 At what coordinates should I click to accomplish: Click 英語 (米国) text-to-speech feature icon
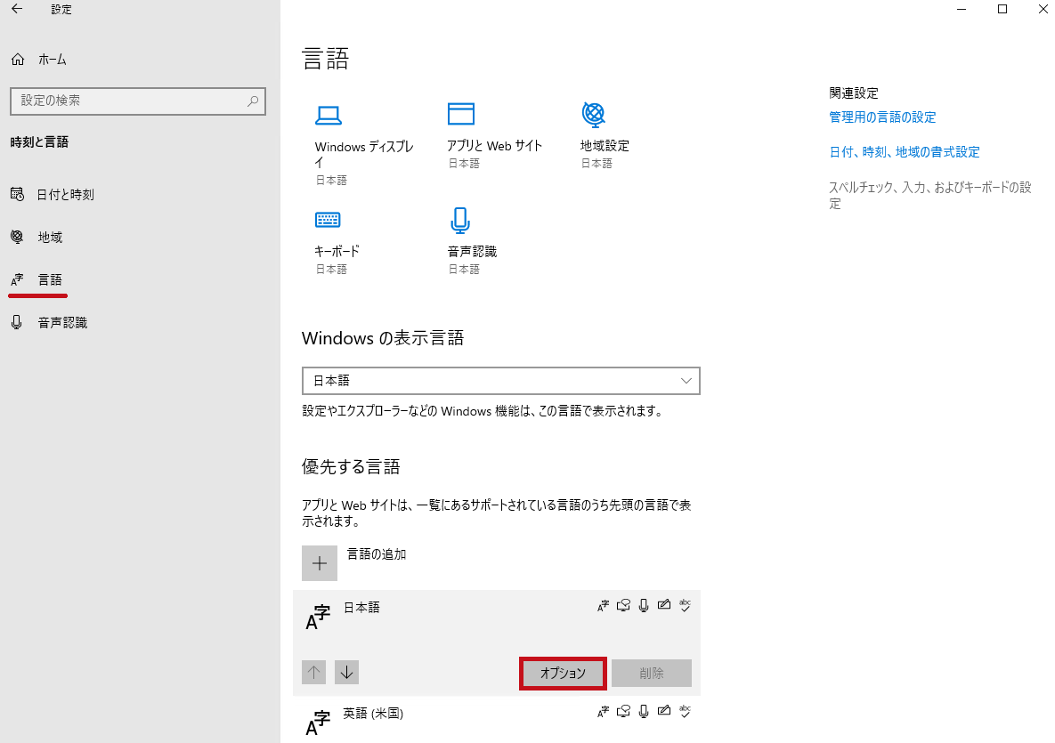tap(624, 711)
